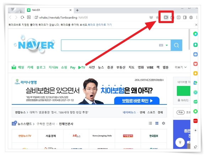Open 한국일보 publisher tile
The height and width of the screenshot is (157, 206).
(x=154, y=136)
